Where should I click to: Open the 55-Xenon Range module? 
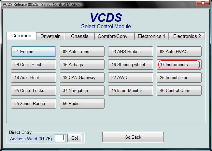34,103
